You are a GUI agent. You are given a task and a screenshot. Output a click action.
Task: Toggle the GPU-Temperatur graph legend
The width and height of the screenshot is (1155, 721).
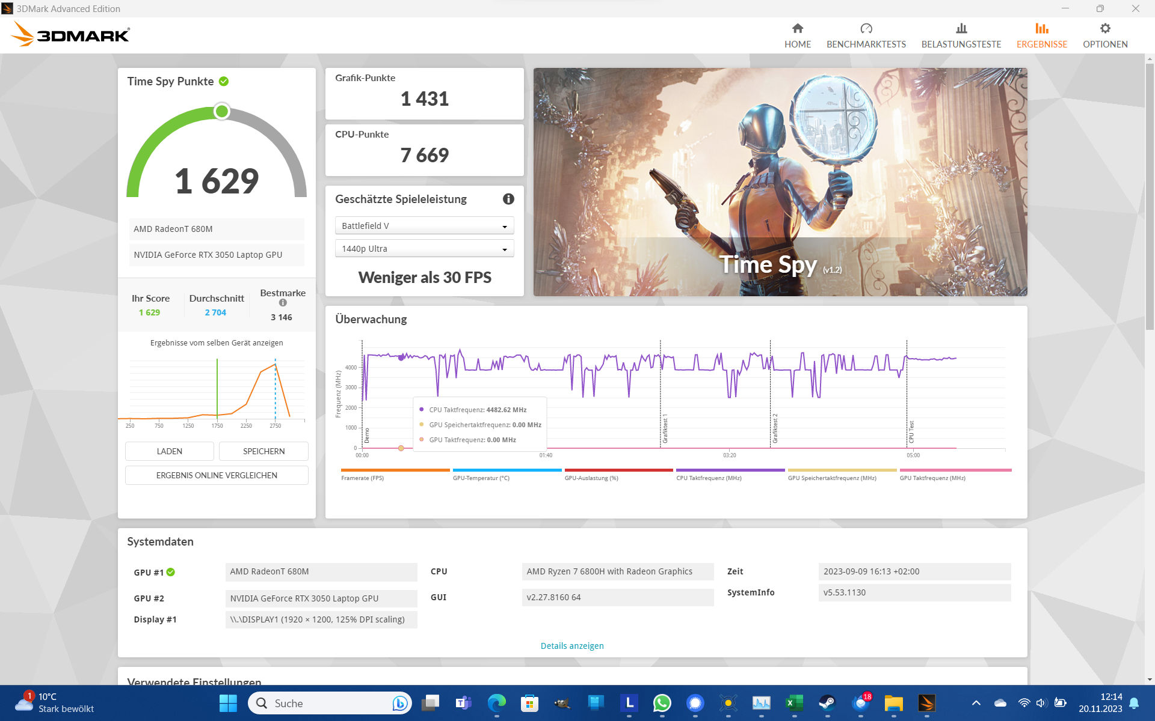pyautogui.click(x=507, y=474)
